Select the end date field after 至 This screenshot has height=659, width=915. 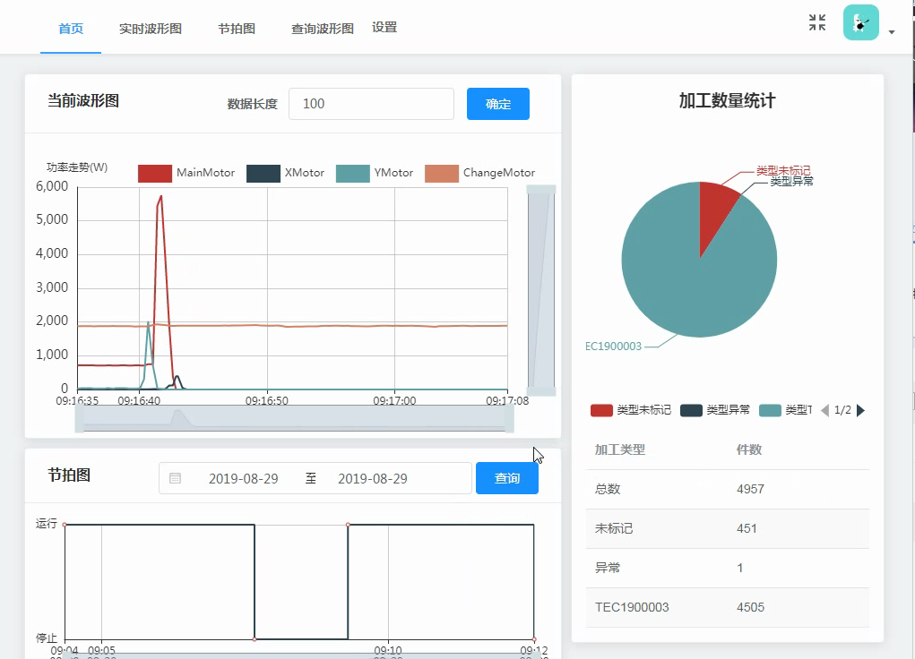coord(372,479)
